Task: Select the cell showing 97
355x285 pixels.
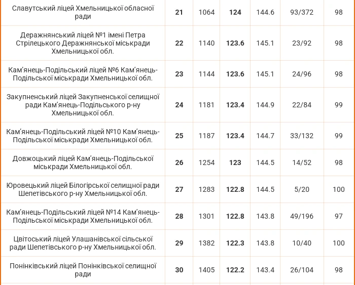Action: [x=339, y=216]
